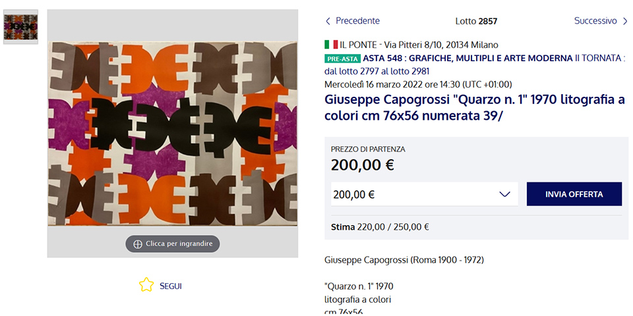Click the Italian flag icon
633x316 pixels.
331,45
